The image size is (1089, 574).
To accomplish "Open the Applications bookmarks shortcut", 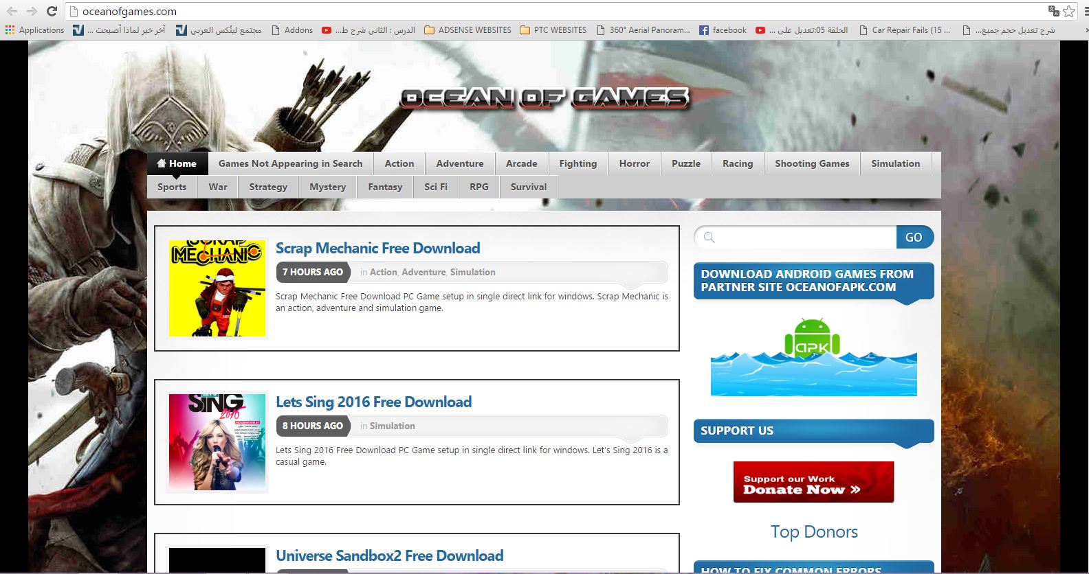I will click(x=34, y=30).
